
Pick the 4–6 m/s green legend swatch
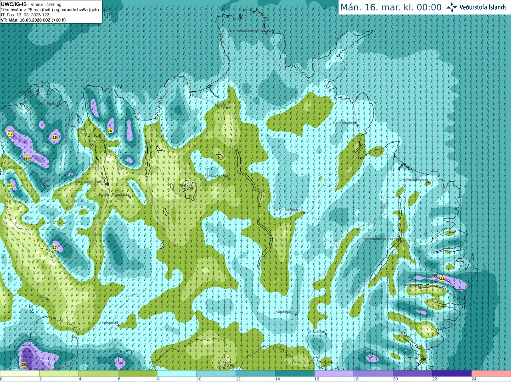pyautogui.click(x=98, y=374)
